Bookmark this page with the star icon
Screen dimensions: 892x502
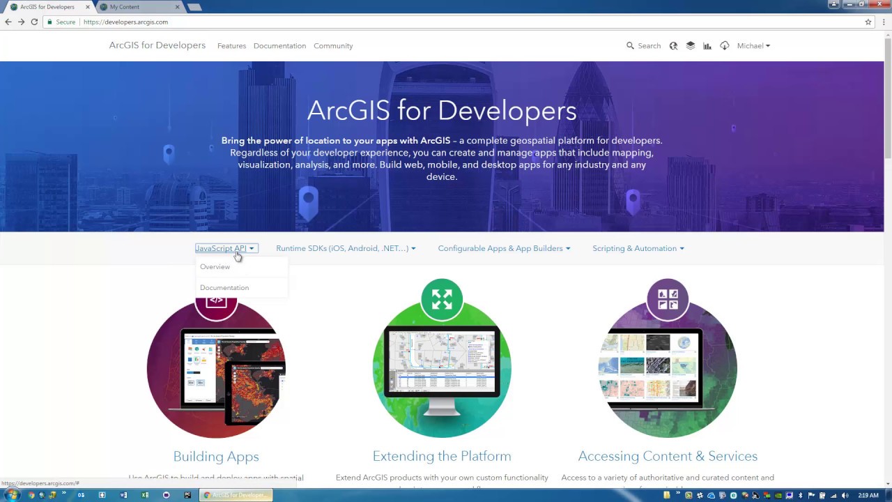(x=868, y=22)
